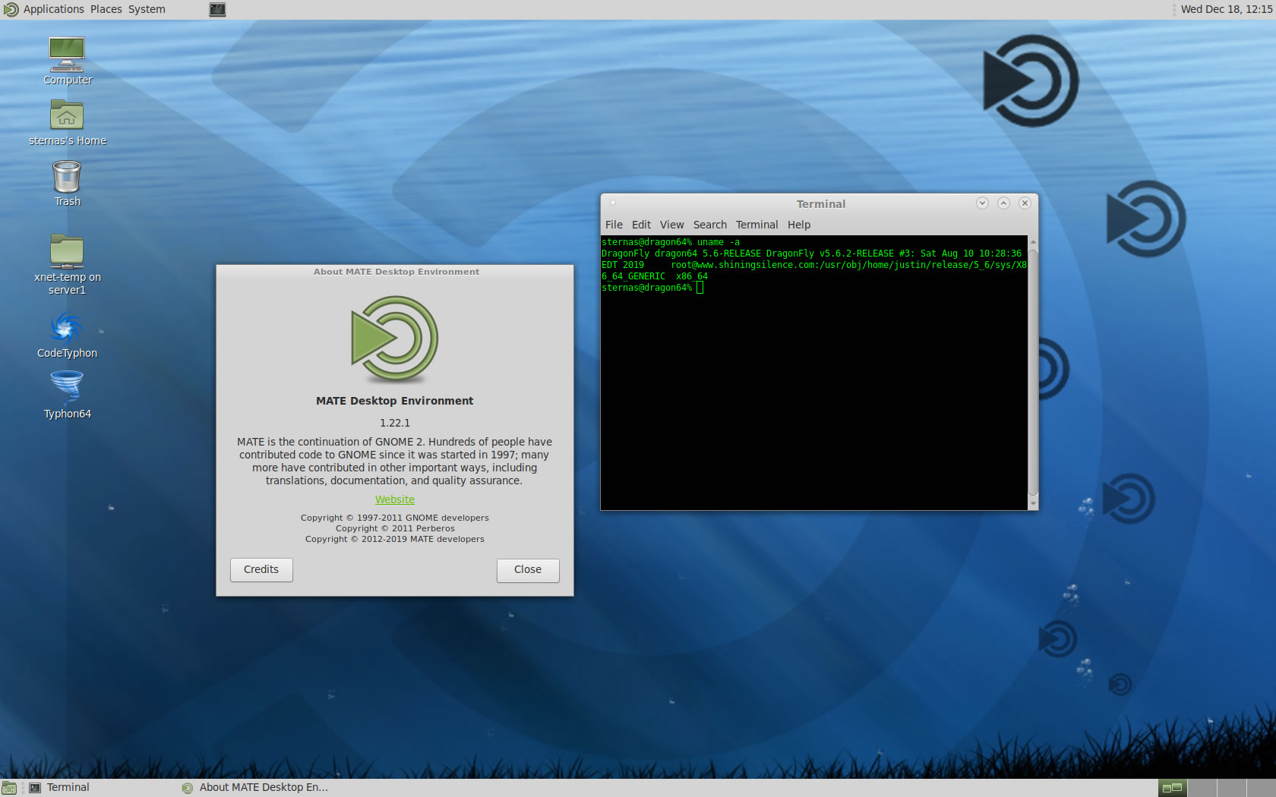
Task: Click the Close button in About dialog
Action: (528, 570)
